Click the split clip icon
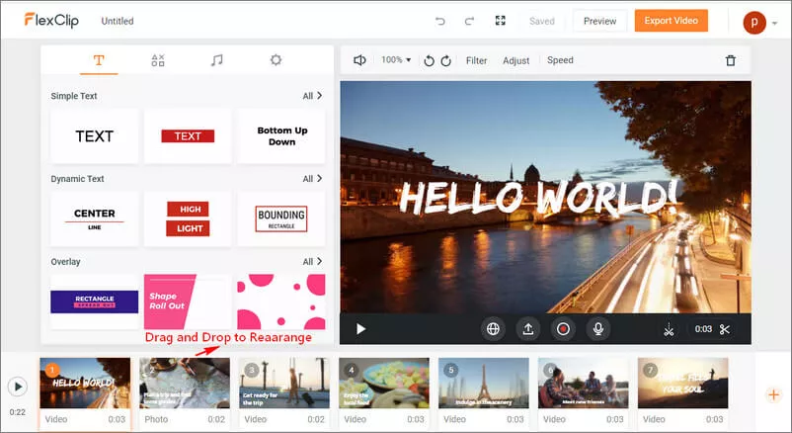Viewport: 792px width, 433px height. (x=669, y=330)
